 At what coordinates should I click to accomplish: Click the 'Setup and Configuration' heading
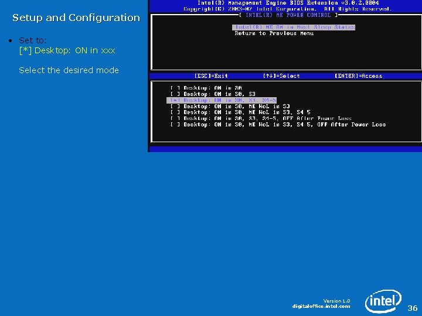pyautogui.click(x=76, y=18)
